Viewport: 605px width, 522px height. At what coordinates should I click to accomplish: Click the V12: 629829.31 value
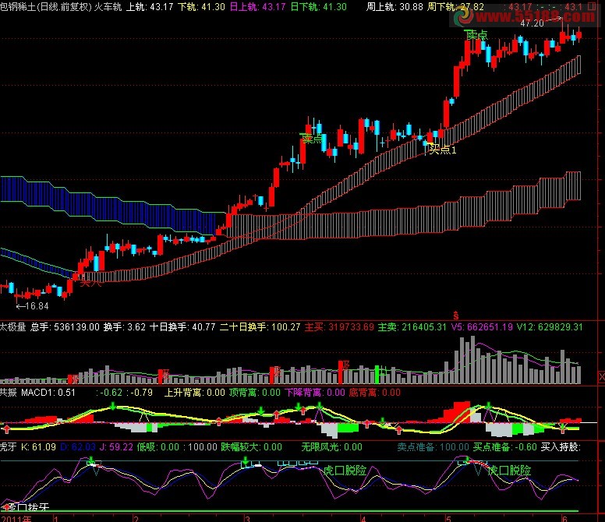click(x=550, y=327)
